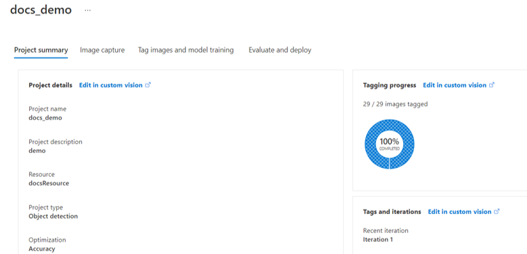
Task: Click the 29 / 29 images tagged text
Action: pos(395,104)
